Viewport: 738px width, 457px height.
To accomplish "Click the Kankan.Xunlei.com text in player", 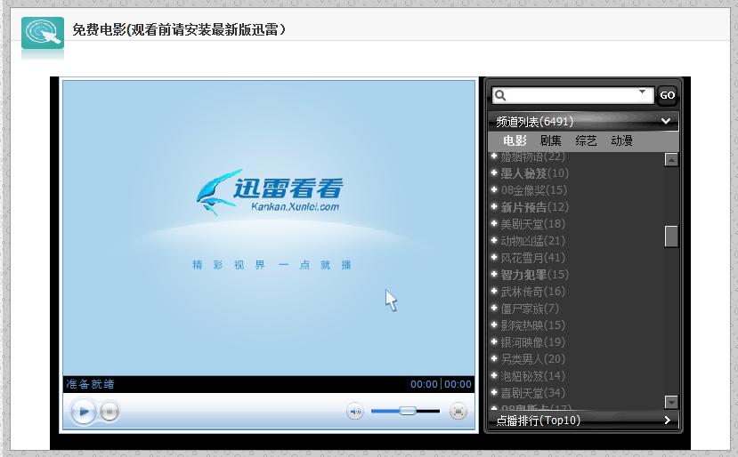I will pyautogui.click(x=295, y=207).
